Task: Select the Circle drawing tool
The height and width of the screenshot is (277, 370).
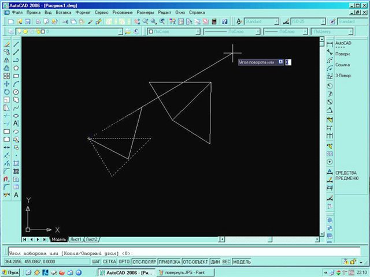Action: [16, 91]
